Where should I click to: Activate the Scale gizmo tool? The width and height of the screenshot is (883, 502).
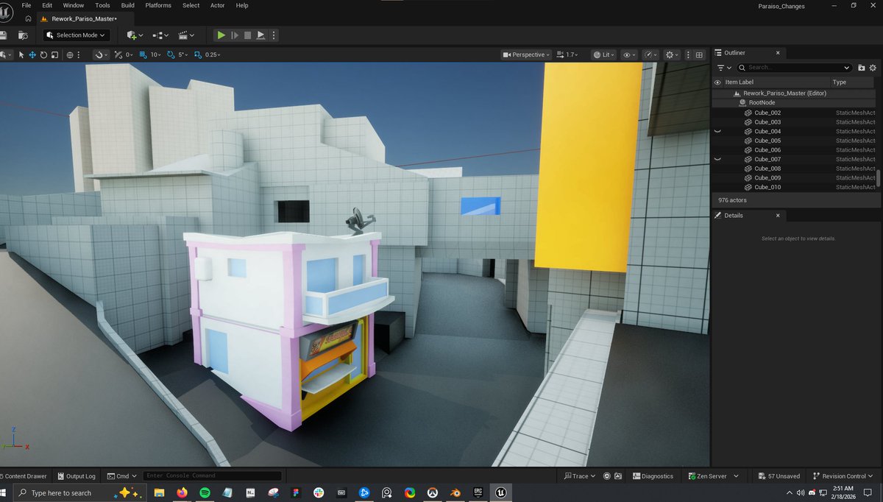point(54,54)
